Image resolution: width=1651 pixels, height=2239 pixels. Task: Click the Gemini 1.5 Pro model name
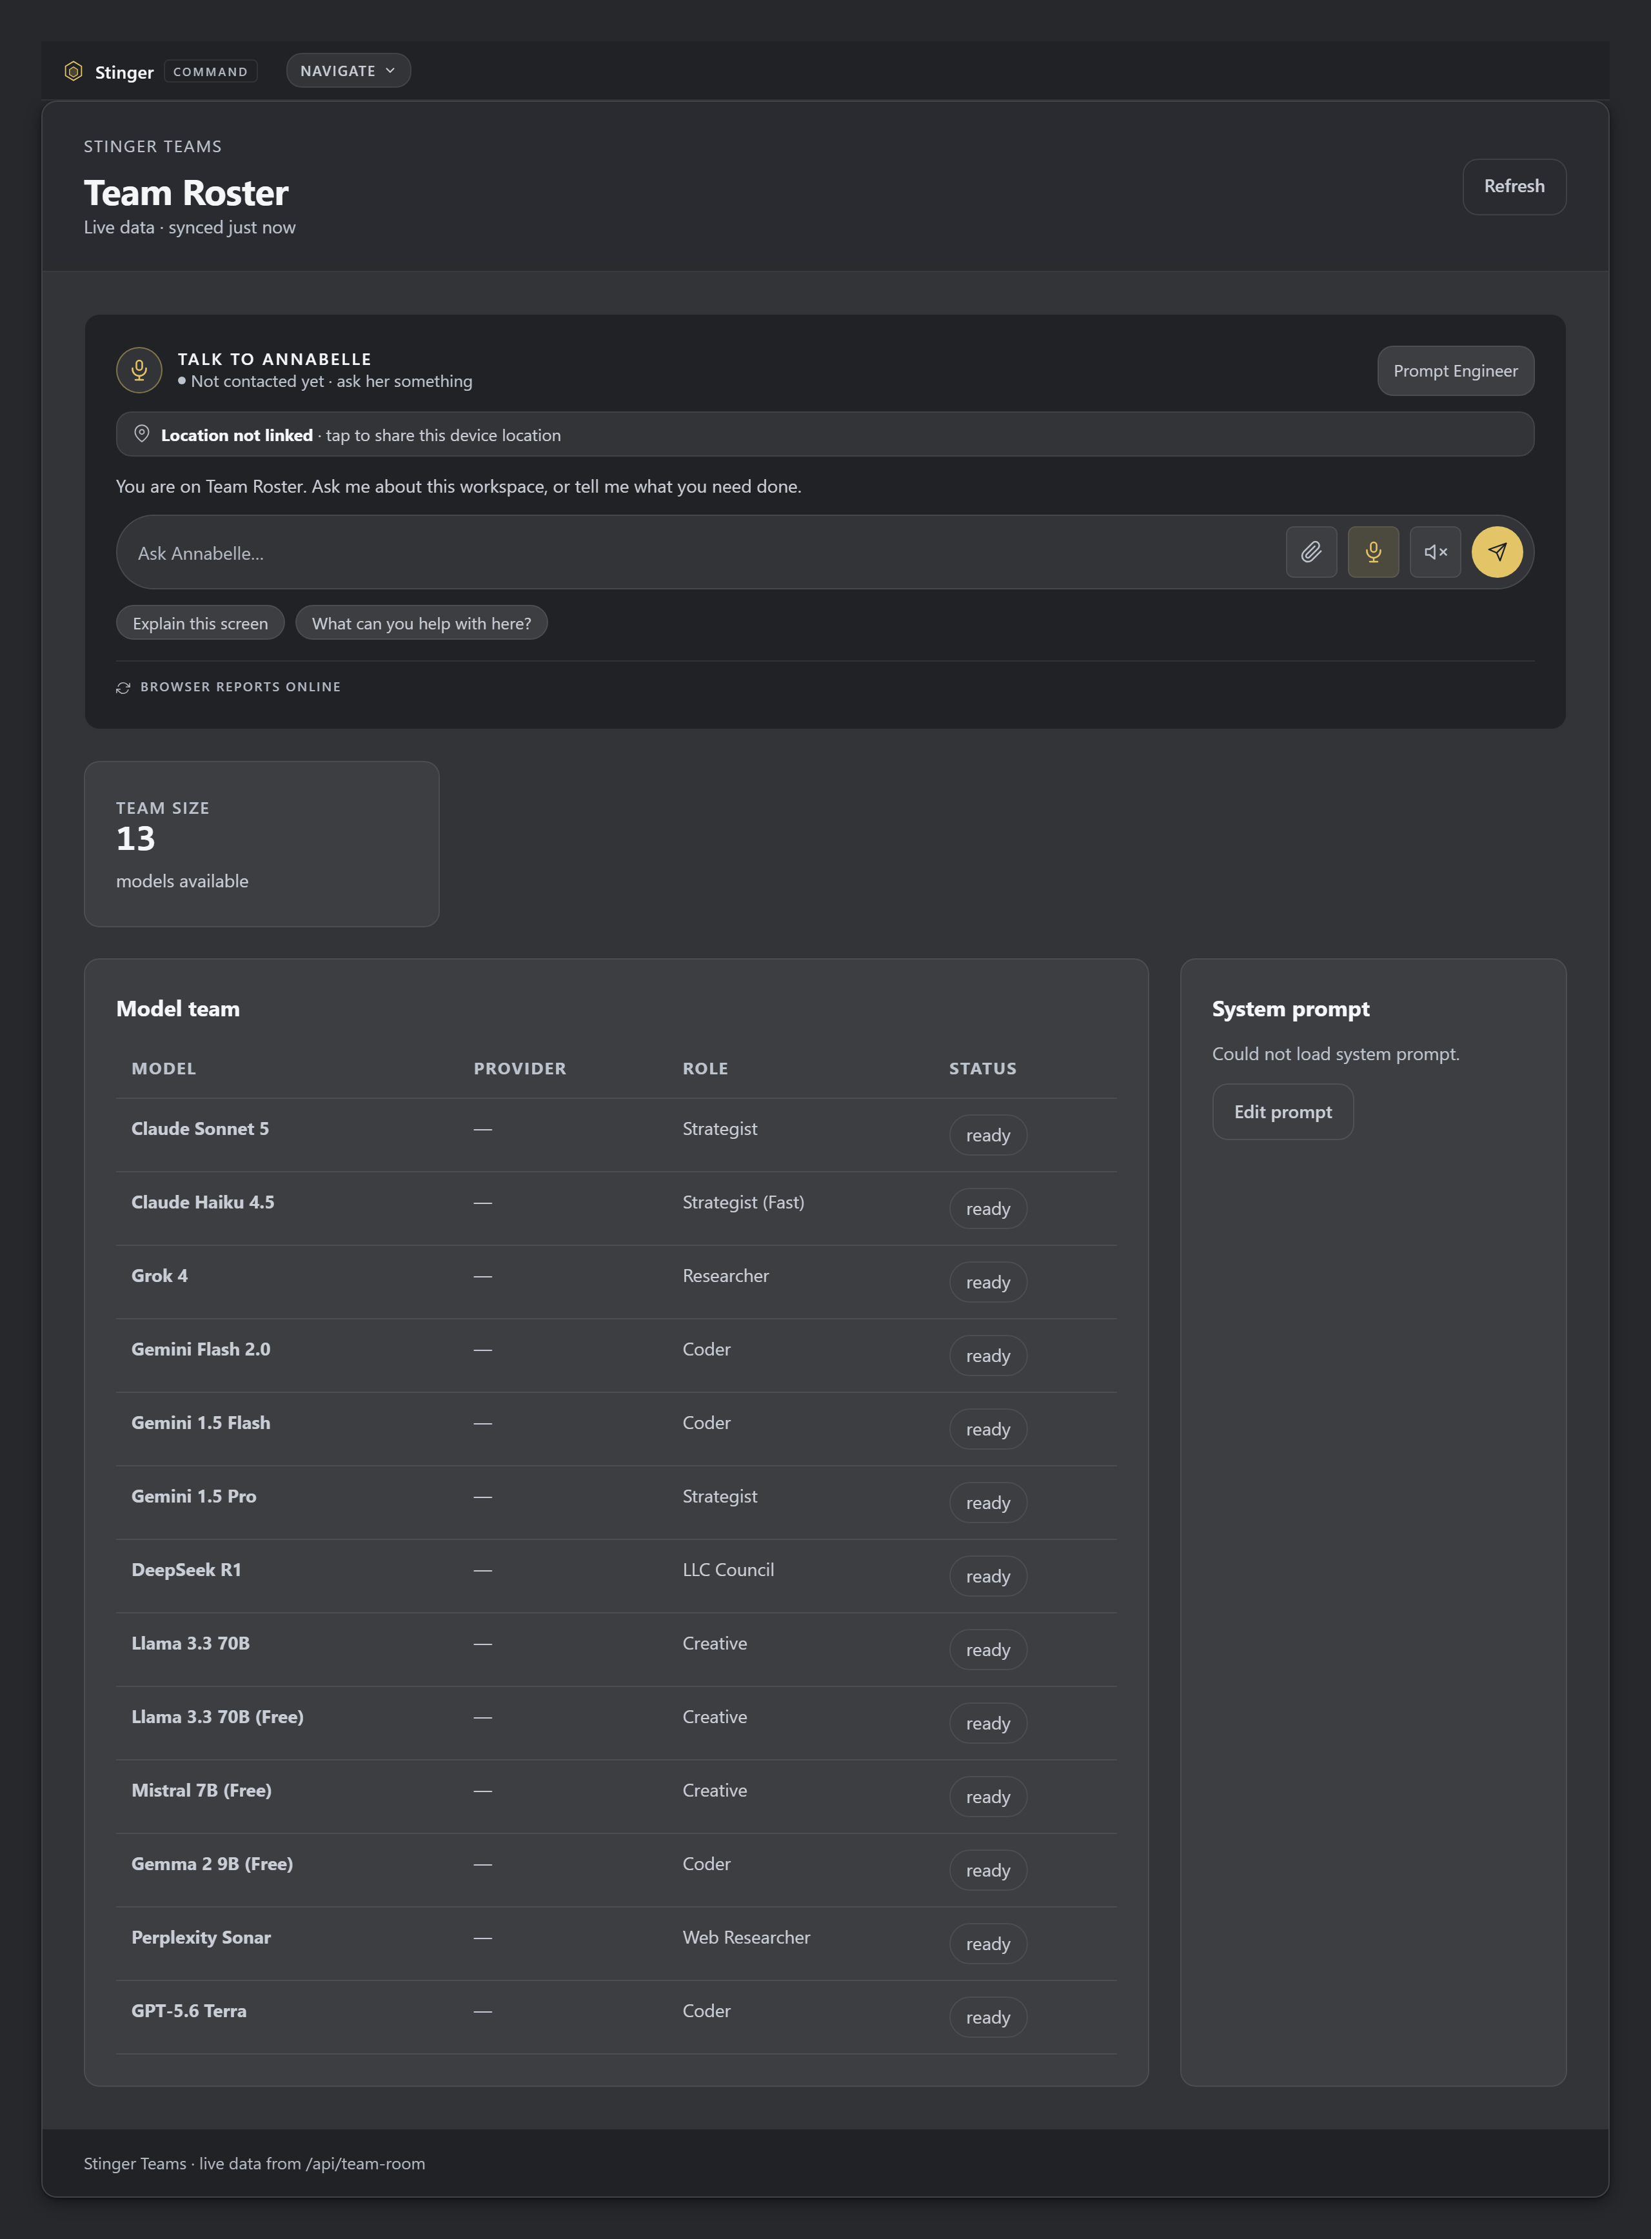click(194, 1495)
